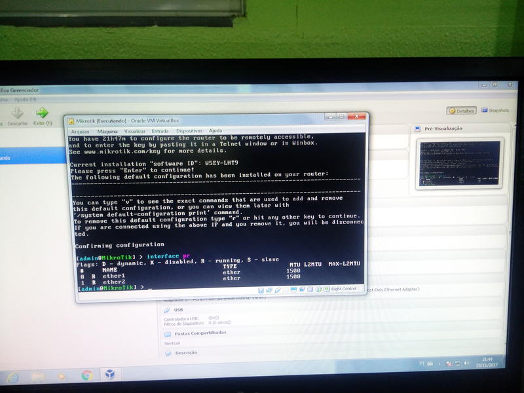The image size is (524, 393).
Task: Click the Right Control host key label
Action: (344, 289)
